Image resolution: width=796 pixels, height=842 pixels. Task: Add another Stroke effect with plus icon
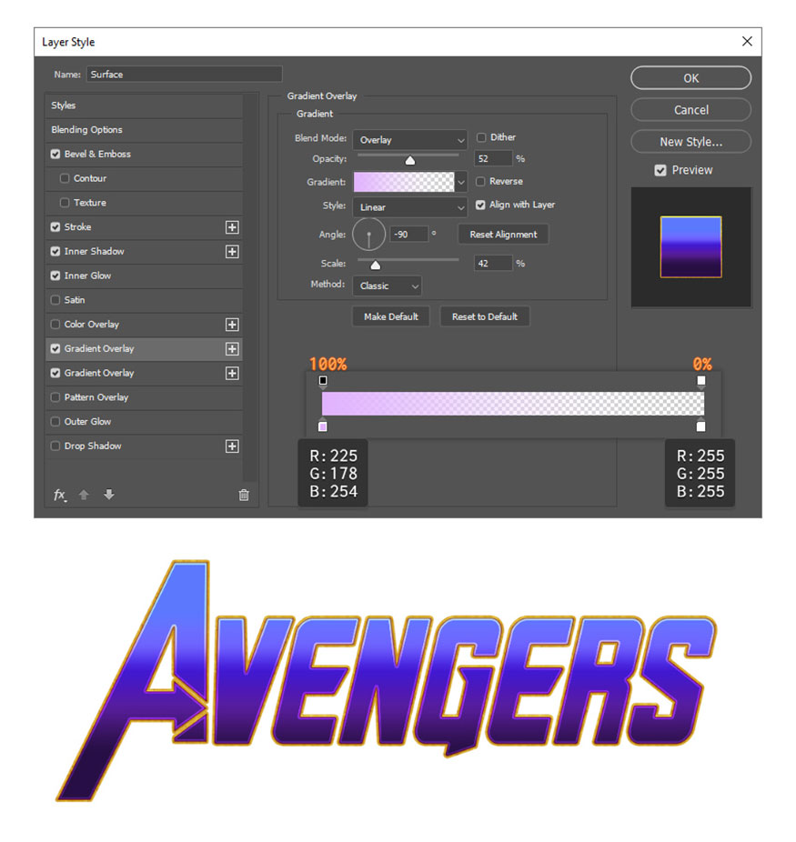pyautogui.click(x=232, y=227)
